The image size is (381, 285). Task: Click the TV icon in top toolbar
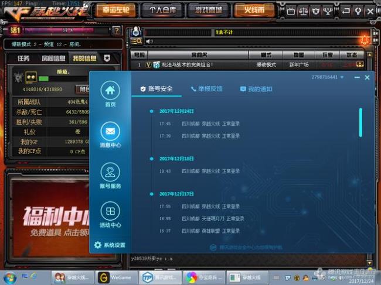click(x=291, y=11)
